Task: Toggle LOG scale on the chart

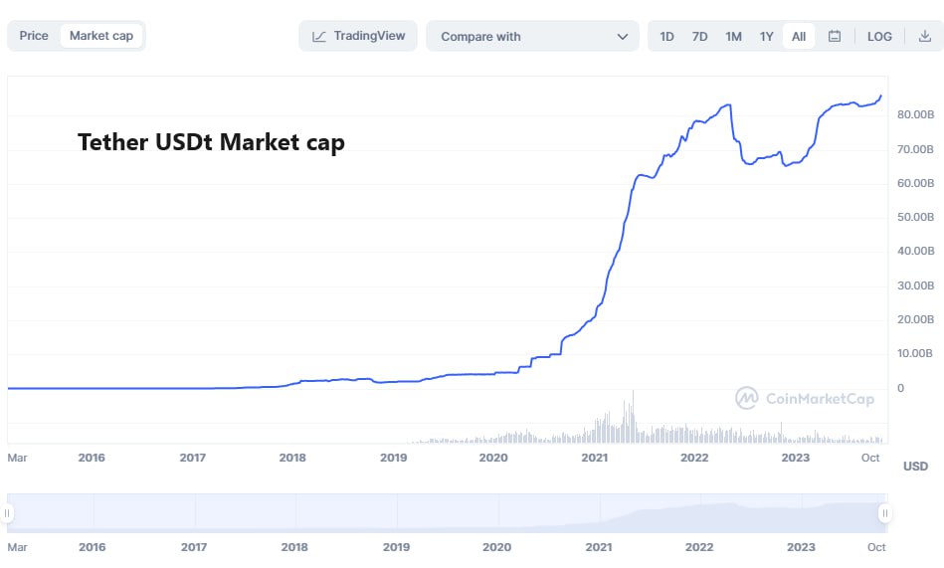Action: [879, 36]
